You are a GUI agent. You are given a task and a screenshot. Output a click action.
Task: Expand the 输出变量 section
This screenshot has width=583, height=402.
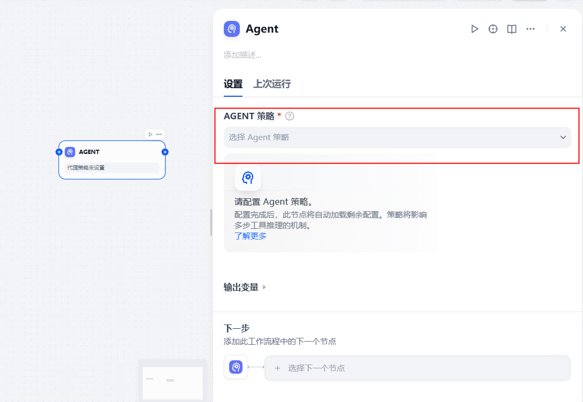click(244, 287)
